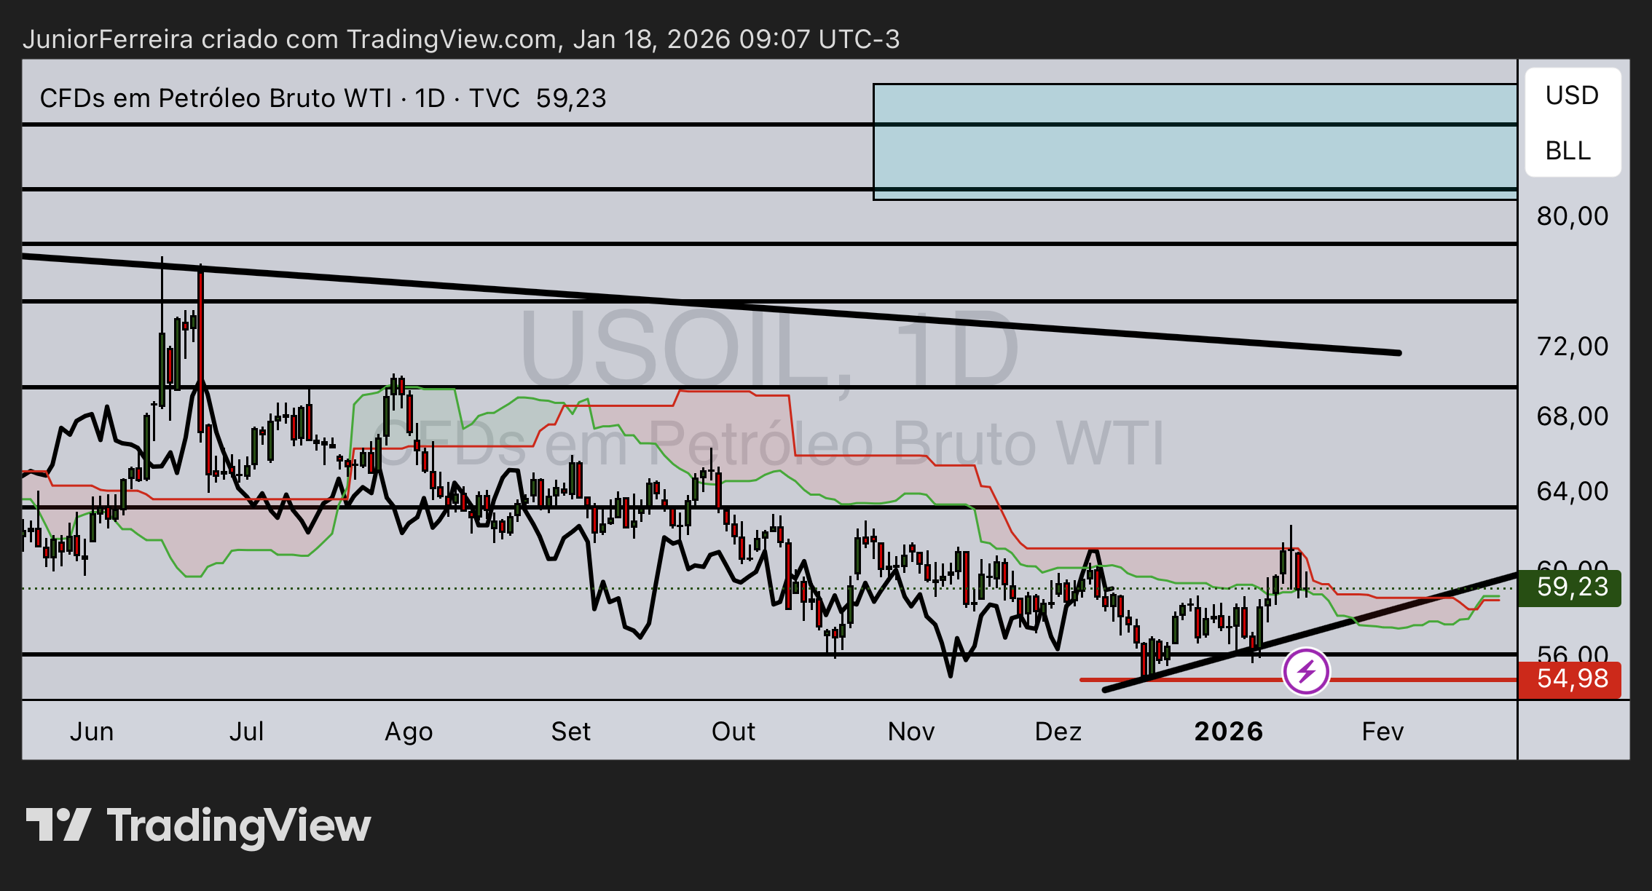
Task: Click the Set label on time axis
Action: pyautogui.click(x=570, y=731)
